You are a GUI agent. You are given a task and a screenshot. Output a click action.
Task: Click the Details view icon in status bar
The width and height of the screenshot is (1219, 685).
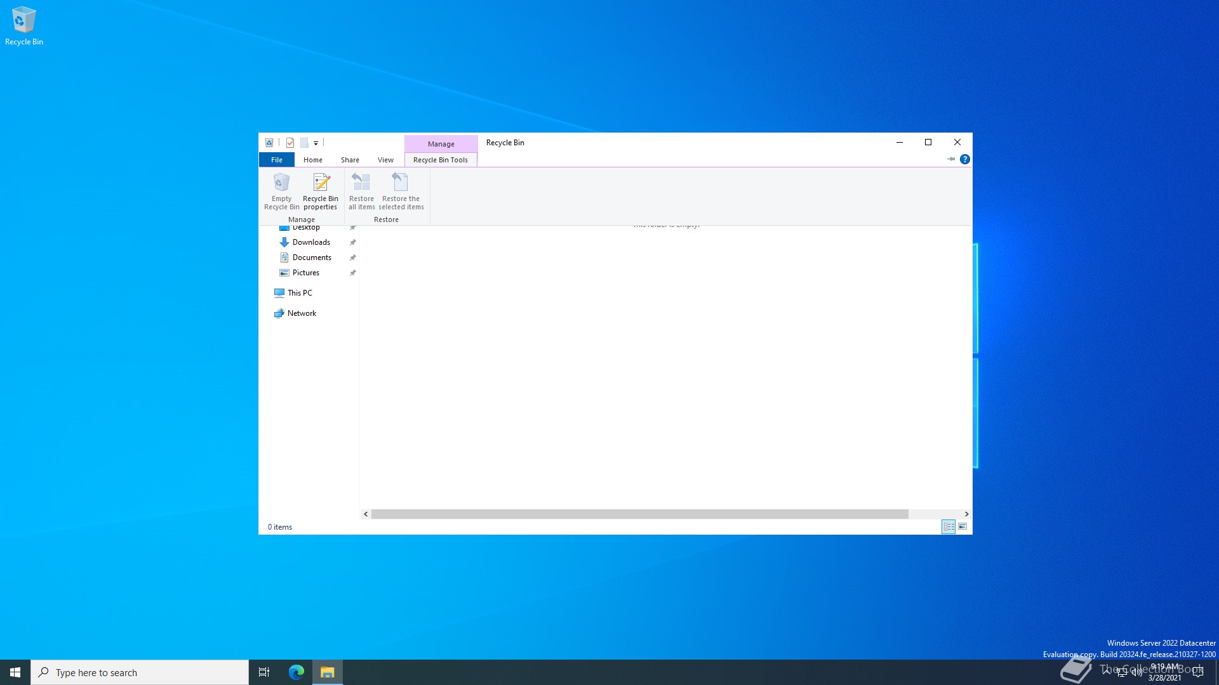click(948, 526)
